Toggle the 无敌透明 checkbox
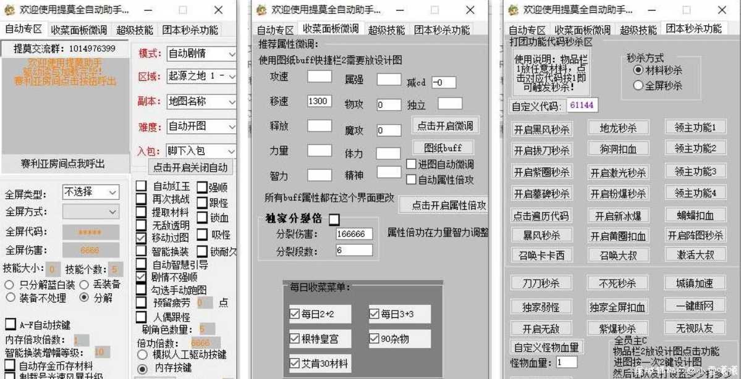The image size is (741, 379). pyautogui.click(x=142, y=225)
